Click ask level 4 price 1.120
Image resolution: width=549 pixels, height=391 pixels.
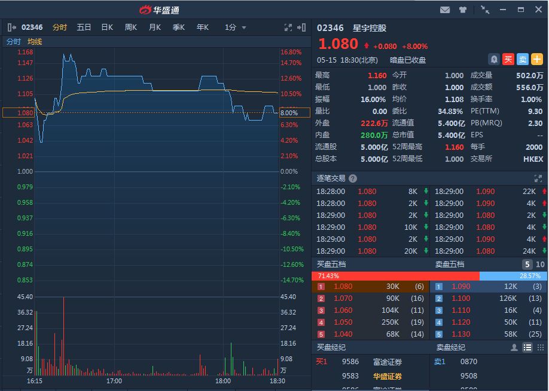[460, 322]
